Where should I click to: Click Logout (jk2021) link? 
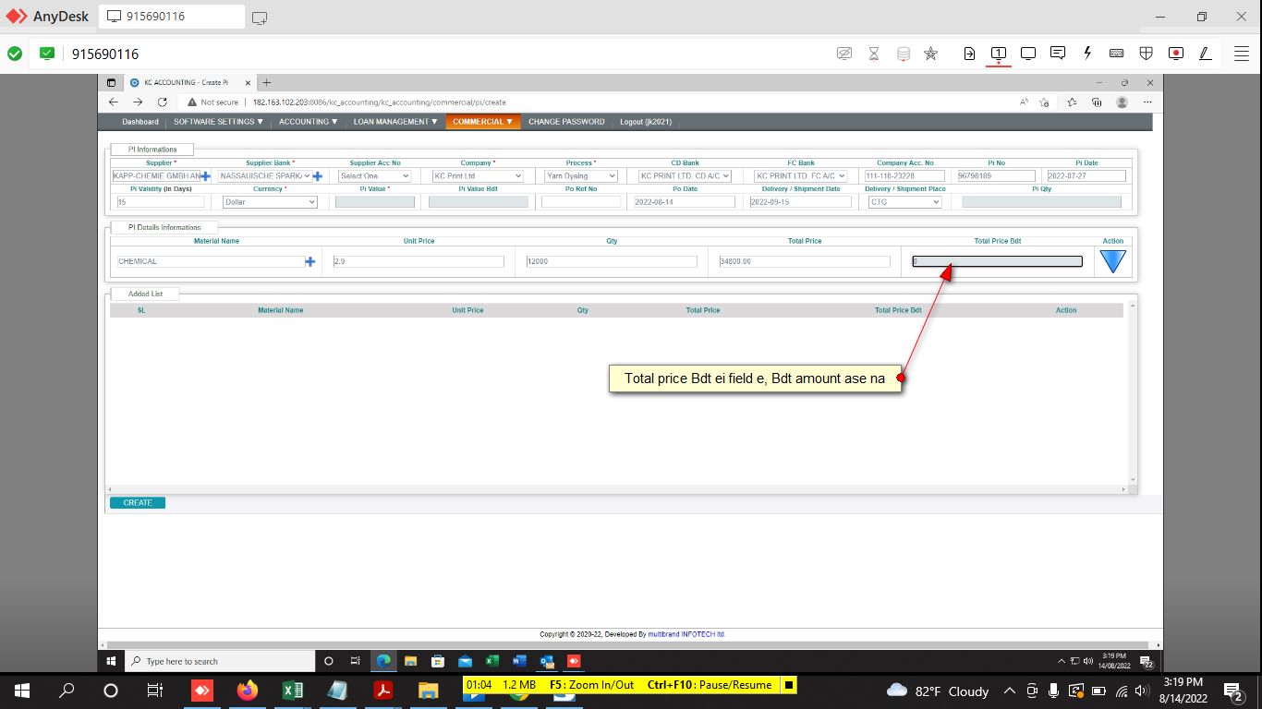tap(646, 122)
